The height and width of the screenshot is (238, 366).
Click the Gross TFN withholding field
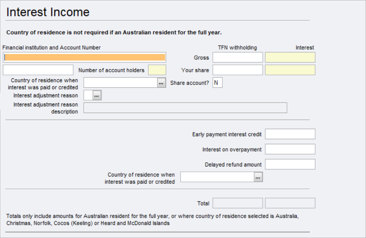coord(237,57)
